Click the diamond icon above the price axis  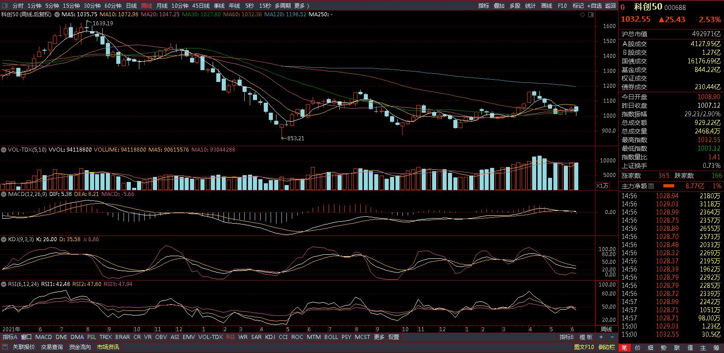(x=582, y=15)
